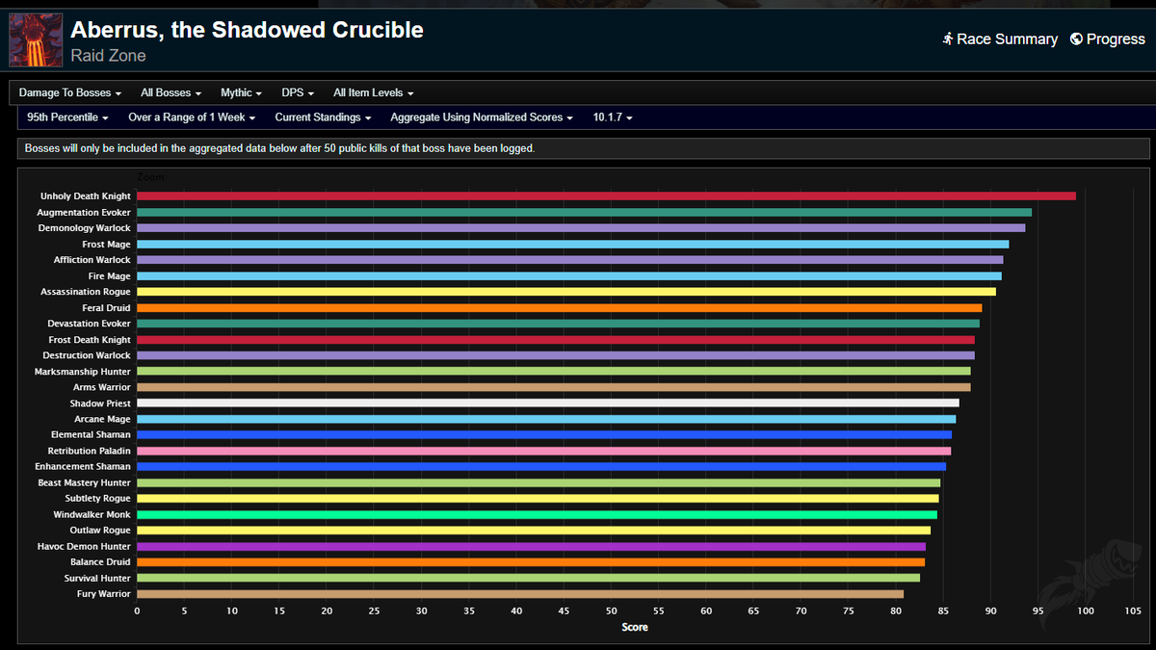Viewport: 1156px width, 650px height.
Task: Open the 95th Percentile dropdown
Action: point(67,117)
